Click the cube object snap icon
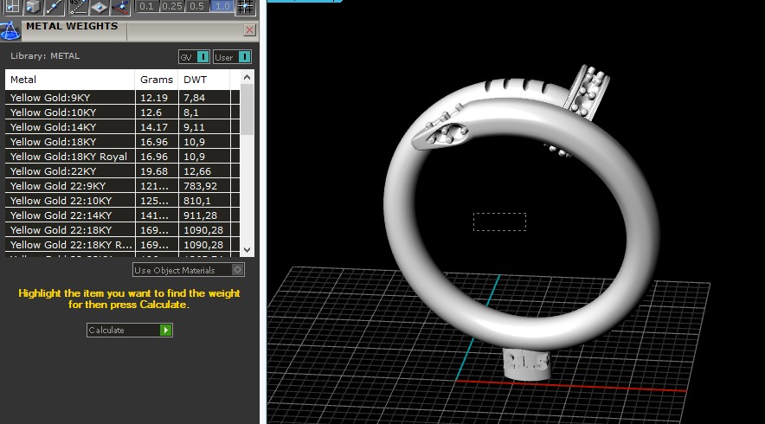Viewport: 765px width, 424px height. [32, 6]
